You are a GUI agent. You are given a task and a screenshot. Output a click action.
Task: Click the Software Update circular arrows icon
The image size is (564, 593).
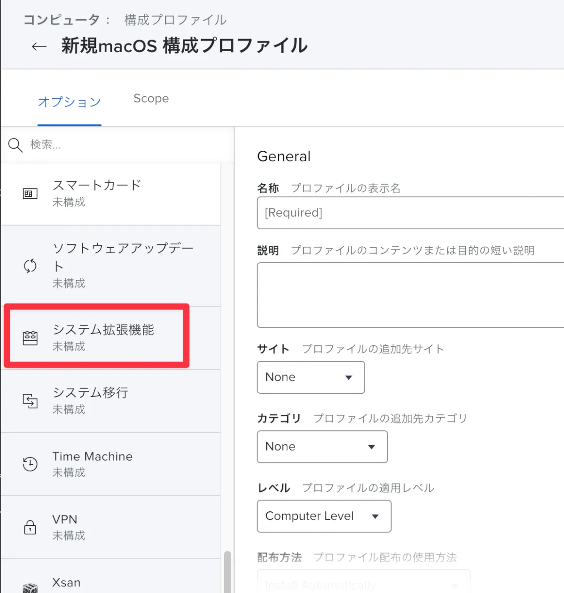click(x=30, y=266)
